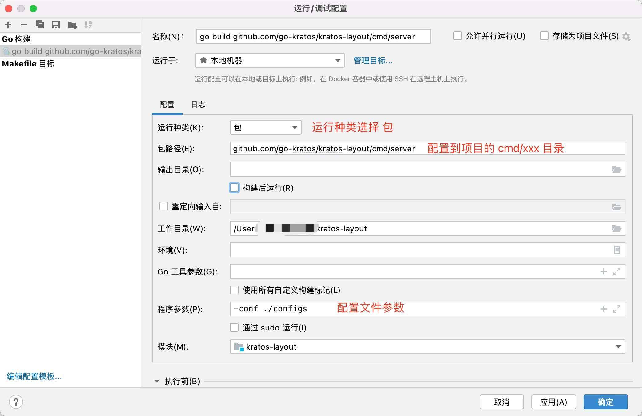Image resolution: width=642 pixels, height=416 pixels.
Task: Click the copy configuration icon
Action: 40,25
